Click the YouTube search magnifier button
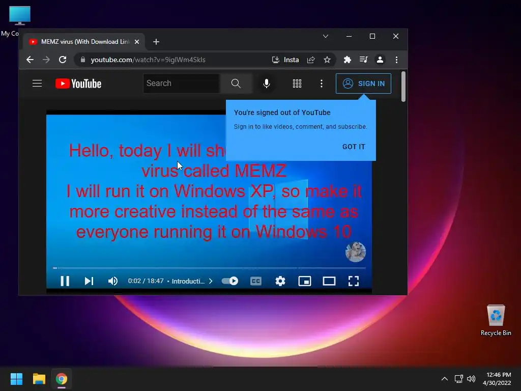 [236, 83]
